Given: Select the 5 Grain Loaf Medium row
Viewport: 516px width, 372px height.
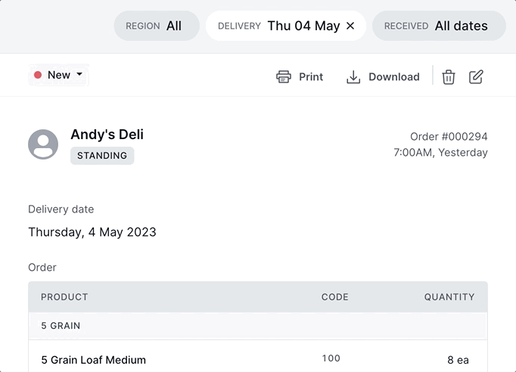Looking at the screenshot, I should click(93, 360).
